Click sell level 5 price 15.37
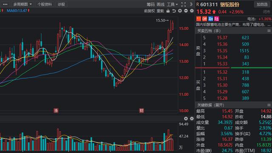Screen dimensions: 272x153 (222, 38)
